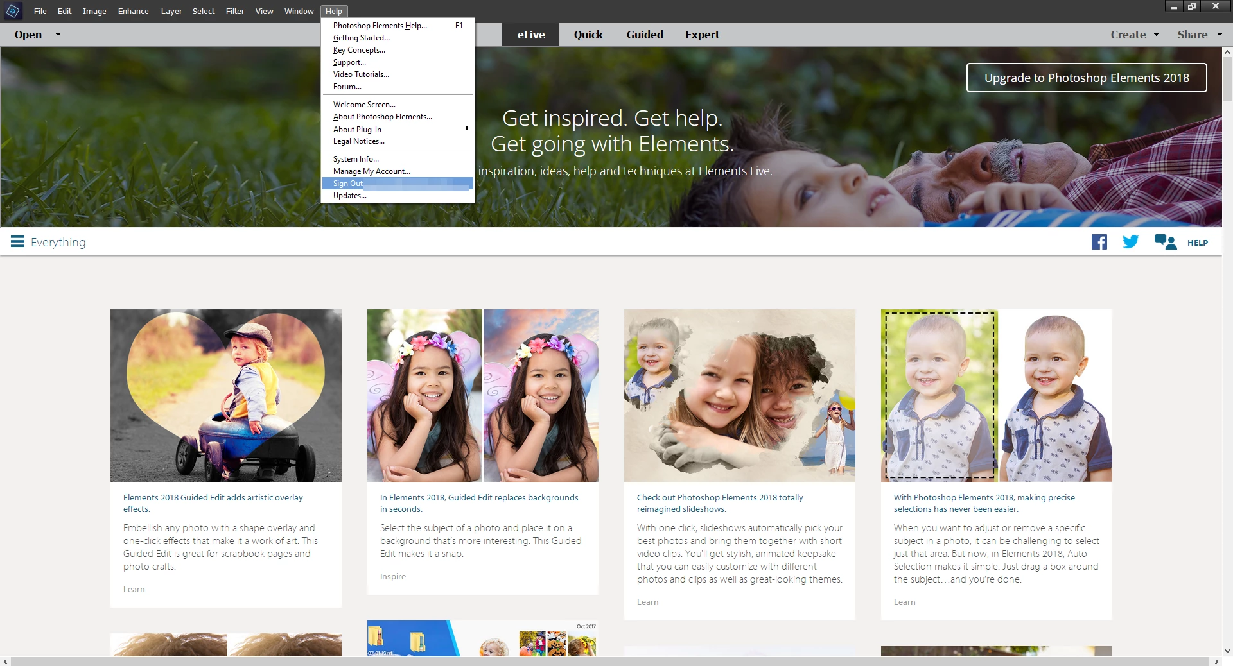The width and height of the screenshot is (1233, 666).
Task: Switch to the Expert edit tab
Action: (702, 35)
